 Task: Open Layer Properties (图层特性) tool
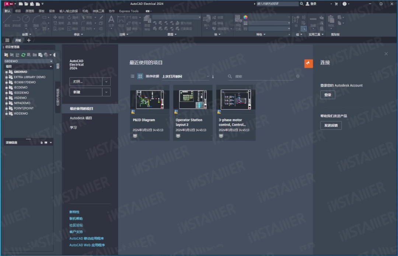pyautogui.click(x=147, y=23)
